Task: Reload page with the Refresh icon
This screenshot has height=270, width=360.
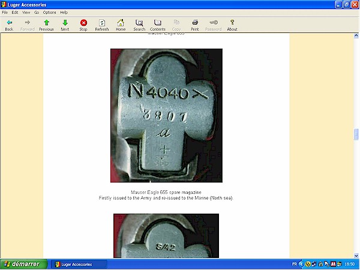Action: coord(102,23)
